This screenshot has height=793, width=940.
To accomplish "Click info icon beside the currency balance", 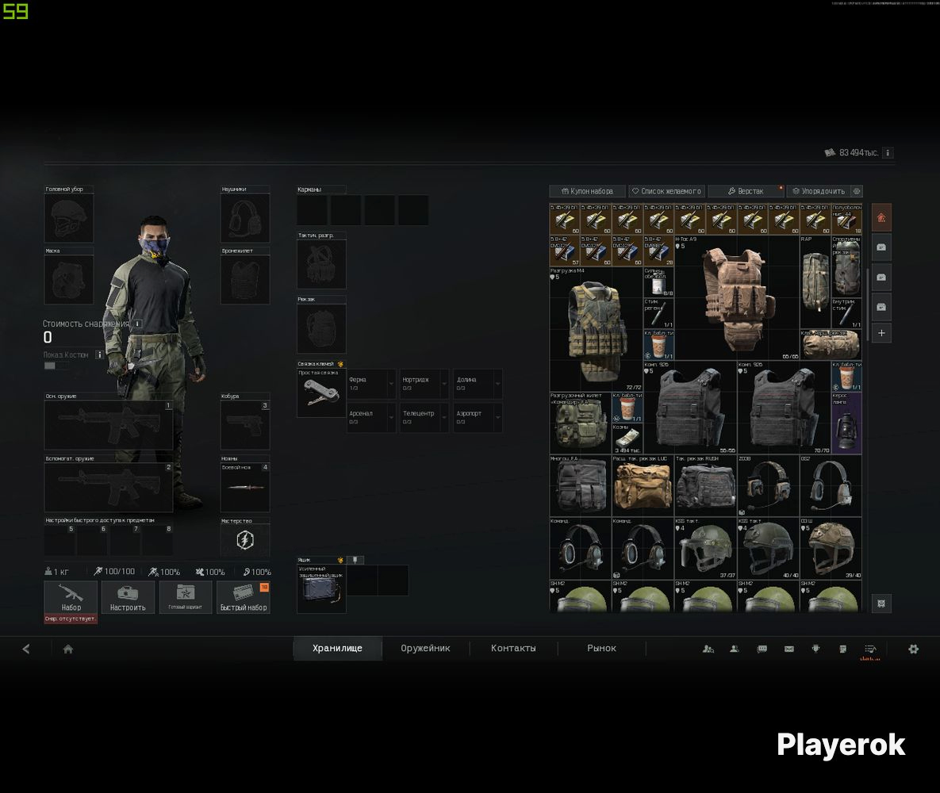I will tap(888, 153).
